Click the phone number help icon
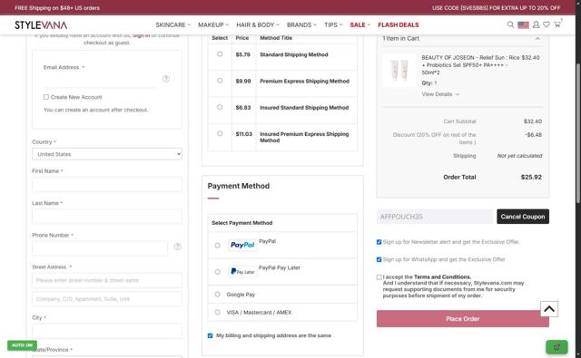Image resolution: width=581 pixels, height=358 pixels. [178, 247]
